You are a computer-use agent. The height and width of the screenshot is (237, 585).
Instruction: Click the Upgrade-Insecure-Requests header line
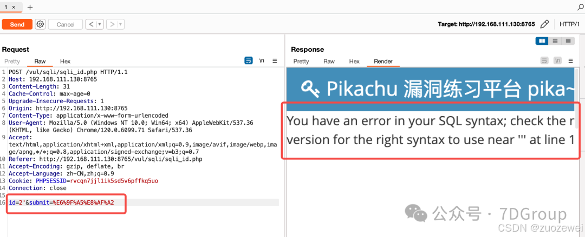point(56,101)
